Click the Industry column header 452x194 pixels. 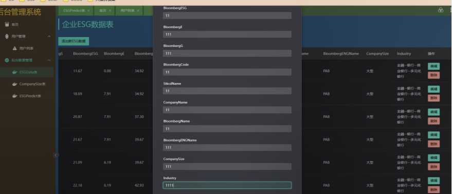pyautogui.click(x=404, y=54)
